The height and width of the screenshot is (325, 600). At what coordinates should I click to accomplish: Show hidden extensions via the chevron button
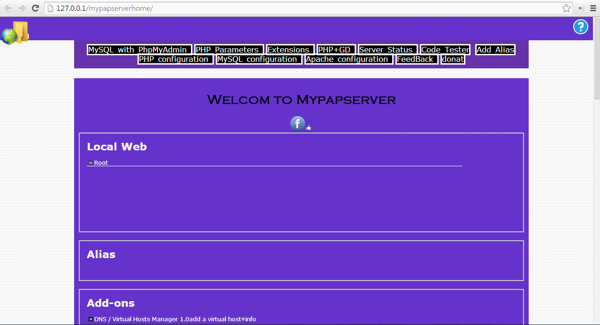click(580, 8)
